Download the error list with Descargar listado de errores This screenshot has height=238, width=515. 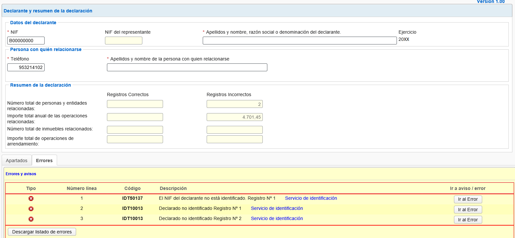point(42,232)
